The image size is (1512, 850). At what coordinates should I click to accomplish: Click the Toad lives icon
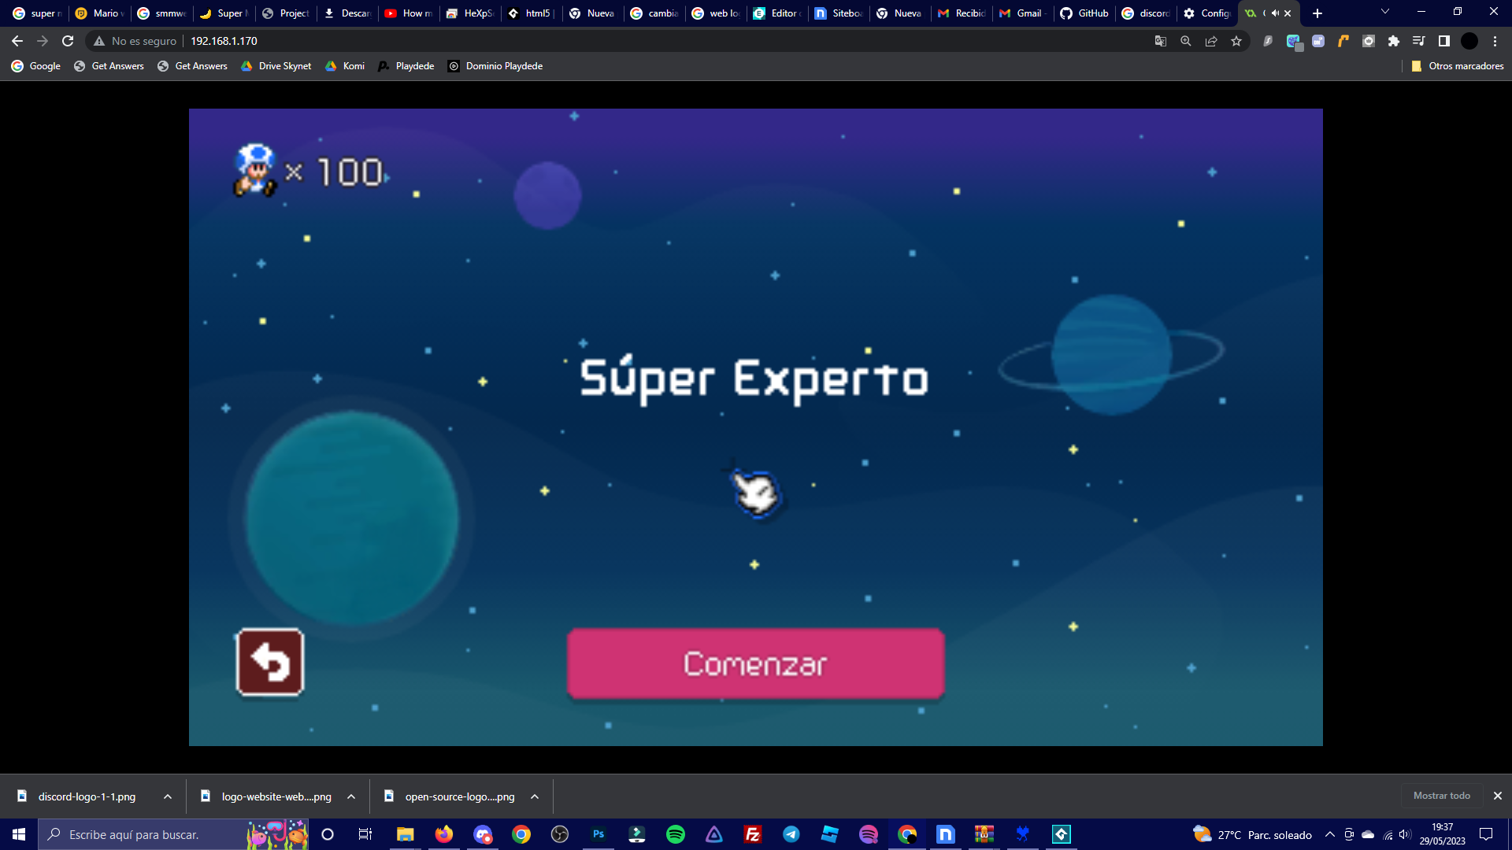(x=255, y=170)
